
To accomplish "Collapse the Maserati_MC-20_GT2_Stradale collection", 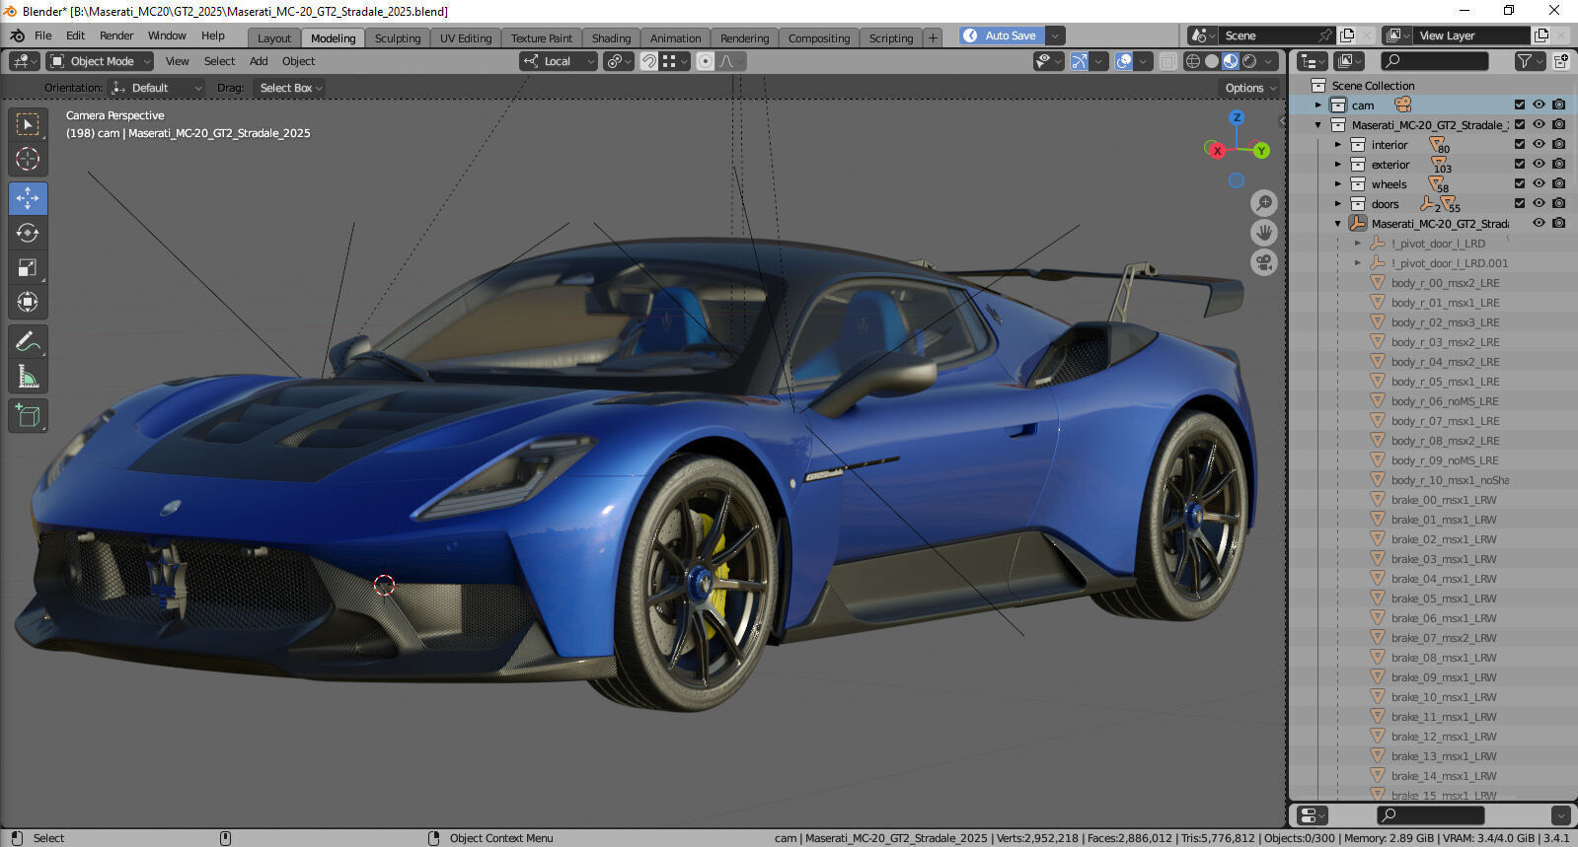I will click(x=1317, y=124).
